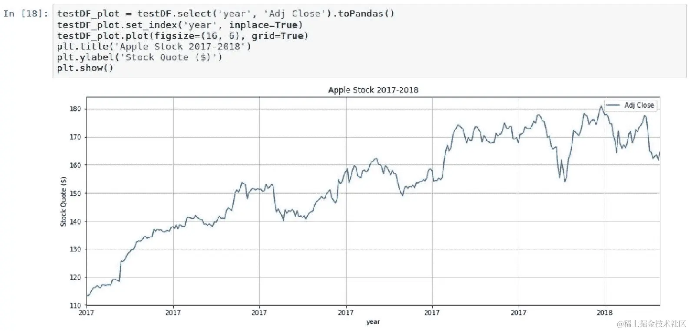This screenshot has height=331, width=689.
Task: Click the plt.ylabel code line
Action: [x=139, y=57]
